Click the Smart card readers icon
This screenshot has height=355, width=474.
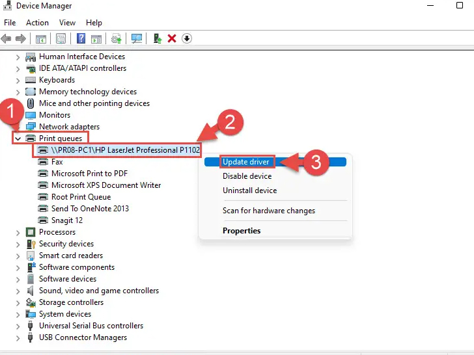[x=31, y=256]
